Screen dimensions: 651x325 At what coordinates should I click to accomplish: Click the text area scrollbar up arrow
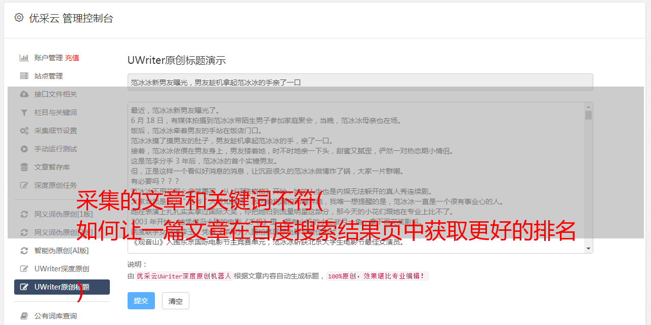coord(588,107)
